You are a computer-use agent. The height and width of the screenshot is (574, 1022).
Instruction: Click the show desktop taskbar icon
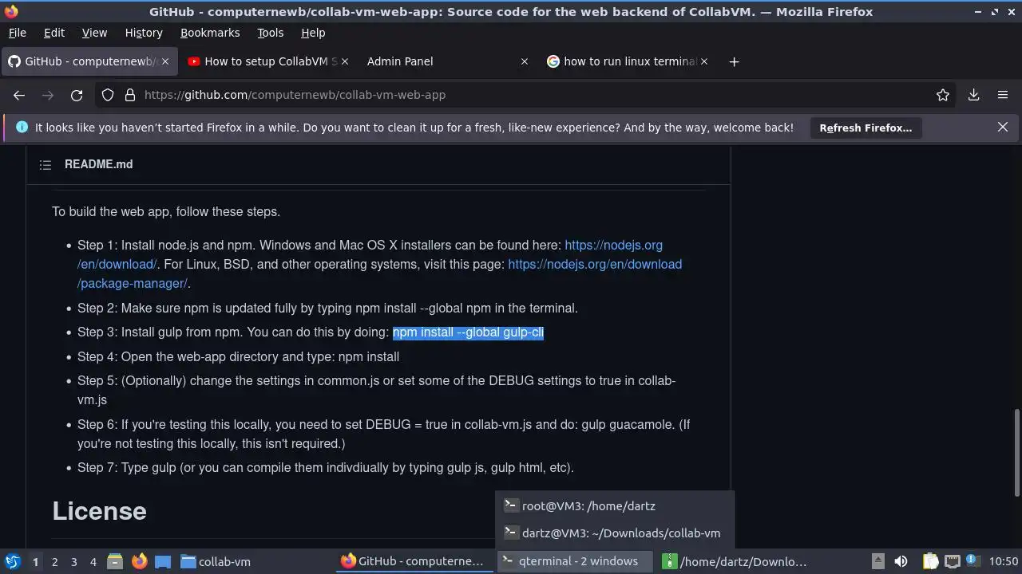(163, 561)
